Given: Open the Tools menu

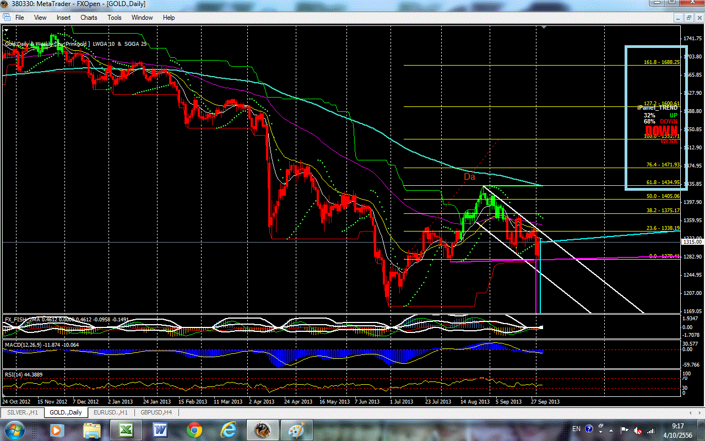Looking at the screenshot, I should [115, 18].
